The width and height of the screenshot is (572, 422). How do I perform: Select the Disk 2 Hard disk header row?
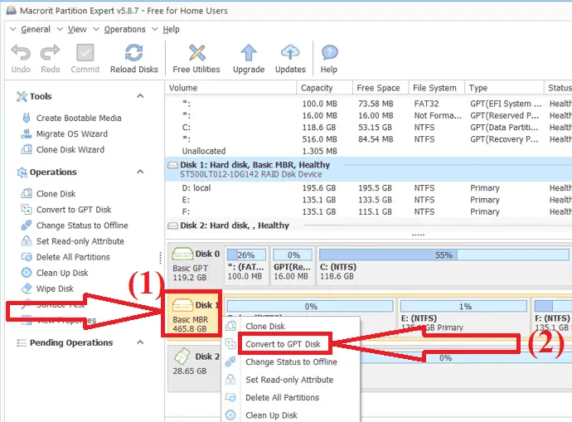[368, 226]
